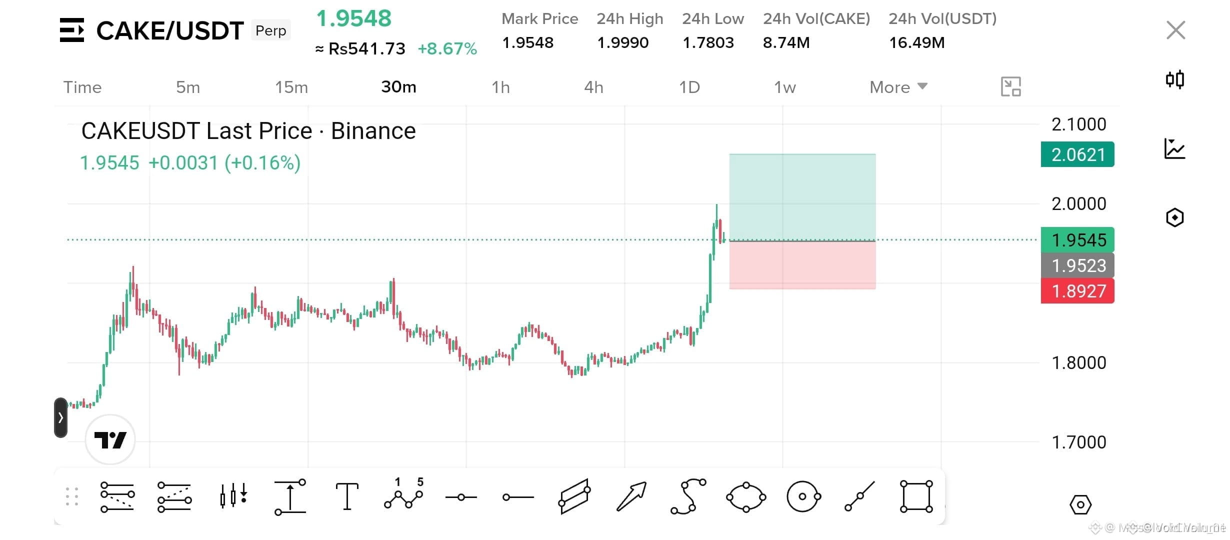Toggle fullscreen chart mode icon

click(1010, 86)
